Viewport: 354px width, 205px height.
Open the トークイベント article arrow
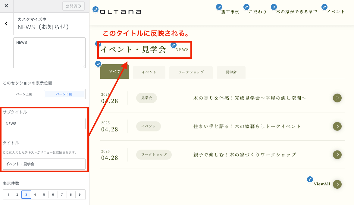pyautogui.click(x=337, y=126)
